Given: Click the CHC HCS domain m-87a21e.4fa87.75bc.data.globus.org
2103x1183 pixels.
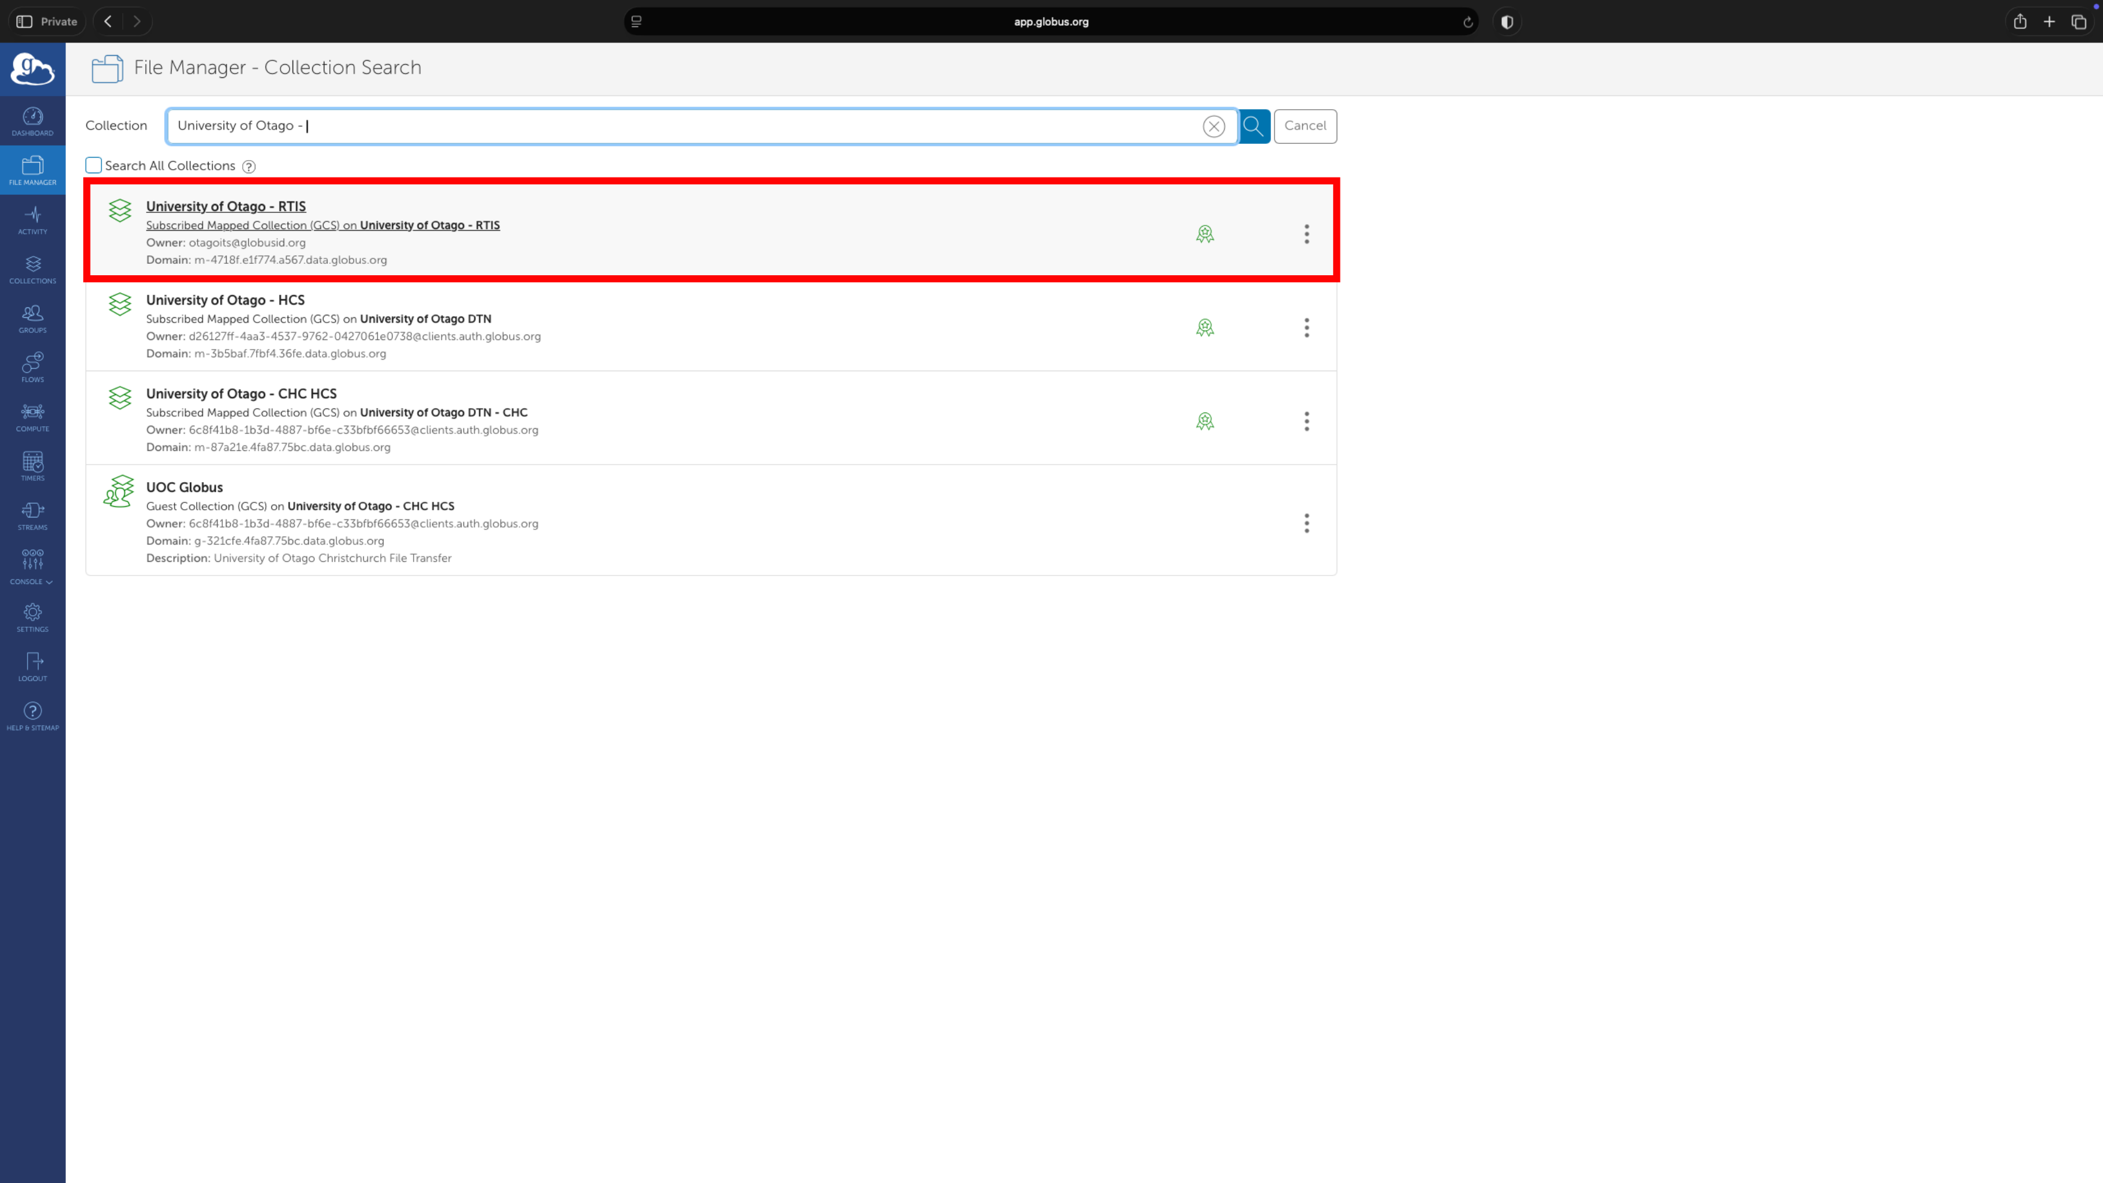Looking at the screenshot, I should (x=293, y=447).
